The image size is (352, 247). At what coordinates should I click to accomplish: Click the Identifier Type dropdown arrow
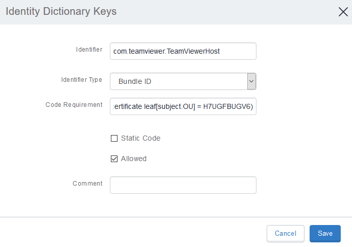click(x=251, y=81)
